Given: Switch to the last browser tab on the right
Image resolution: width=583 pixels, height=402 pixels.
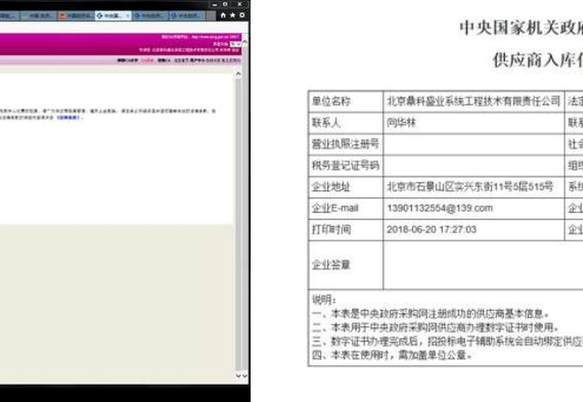Looking at the screenshot, I should point(187,16).
